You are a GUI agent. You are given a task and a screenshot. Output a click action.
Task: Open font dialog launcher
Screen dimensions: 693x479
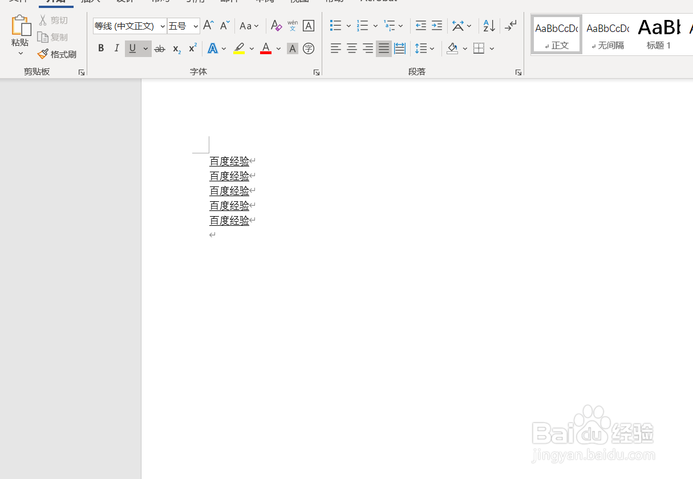317,72
